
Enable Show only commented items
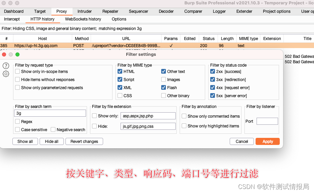pos(184,116)
